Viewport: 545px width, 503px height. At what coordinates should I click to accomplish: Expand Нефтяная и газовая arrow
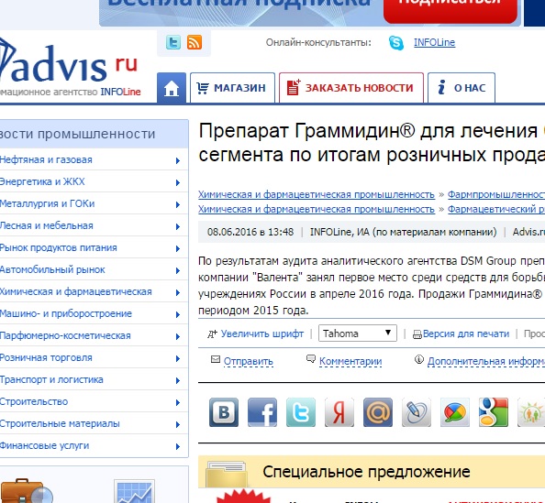[178, 160]
